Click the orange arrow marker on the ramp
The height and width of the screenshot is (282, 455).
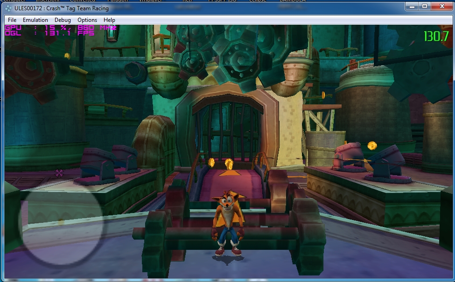pos(227,173)
